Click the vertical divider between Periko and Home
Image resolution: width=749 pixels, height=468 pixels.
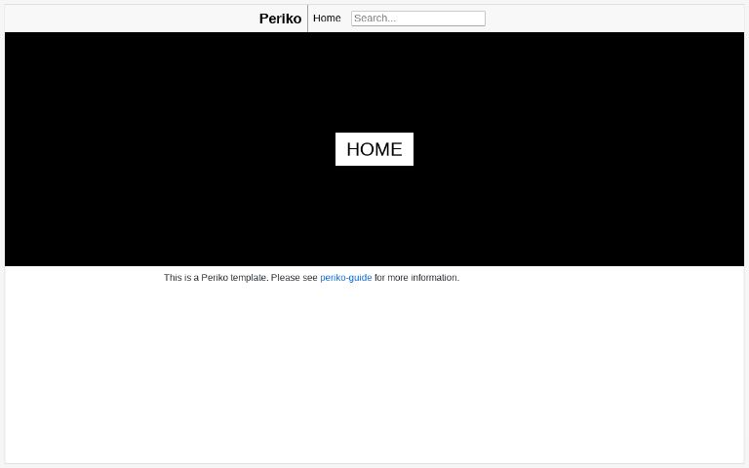click(307, 19)
